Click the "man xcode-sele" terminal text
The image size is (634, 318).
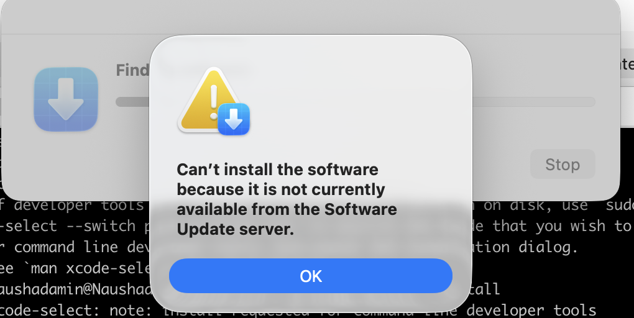[91, 268]
